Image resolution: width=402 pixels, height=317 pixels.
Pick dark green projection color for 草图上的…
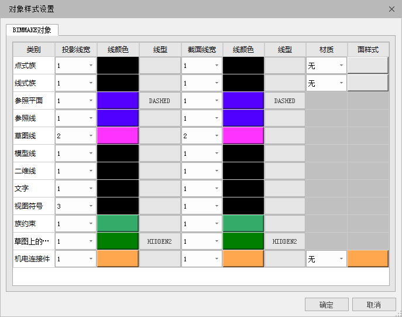pyautogui.click(x=118, y=241)
